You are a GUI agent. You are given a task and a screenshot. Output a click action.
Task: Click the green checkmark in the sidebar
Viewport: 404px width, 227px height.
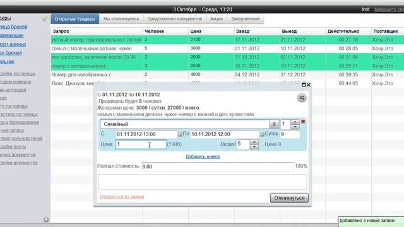[45, 19]
